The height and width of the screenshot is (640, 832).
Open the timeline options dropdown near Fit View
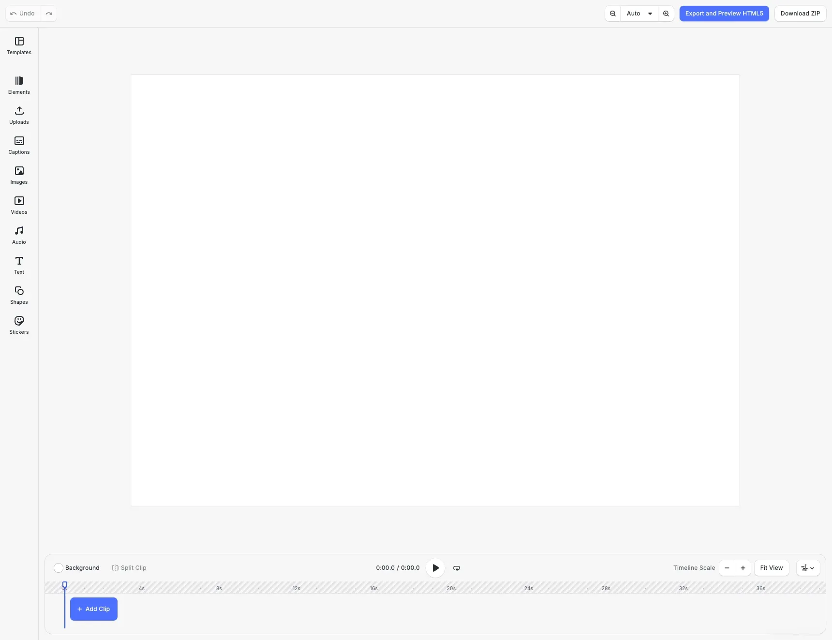click(807, 568)
